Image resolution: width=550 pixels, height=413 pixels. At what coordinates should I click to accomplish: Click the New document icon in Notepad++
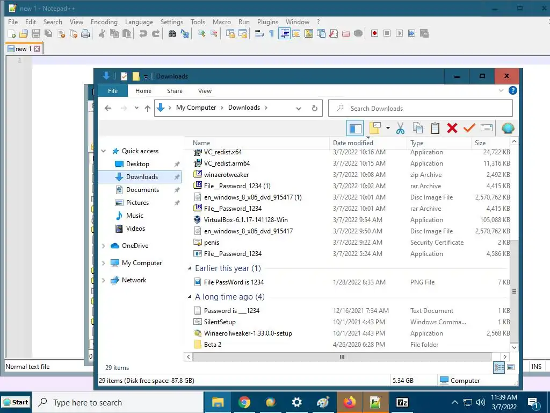(x=12, y=33)
